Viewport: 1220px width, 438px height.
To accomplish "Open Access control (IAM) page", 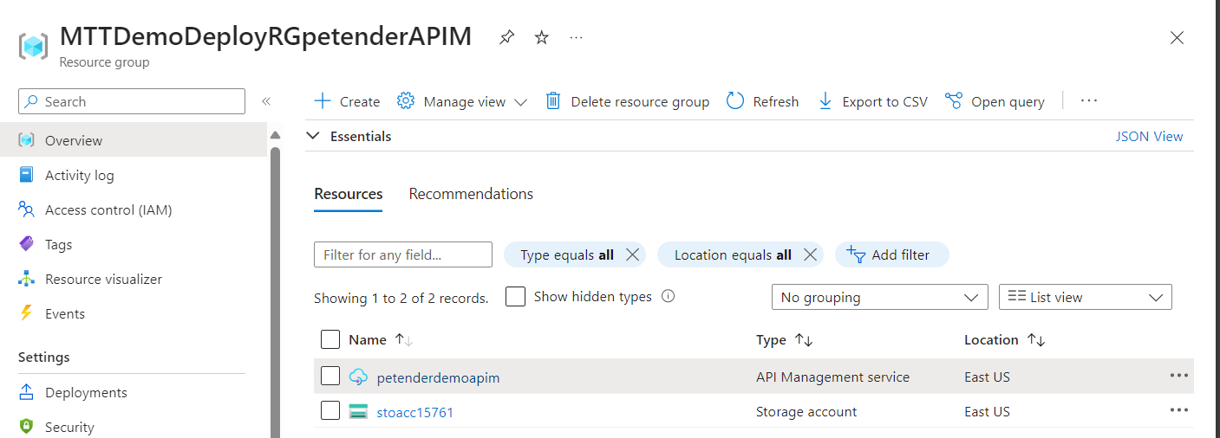I will 108,209.
